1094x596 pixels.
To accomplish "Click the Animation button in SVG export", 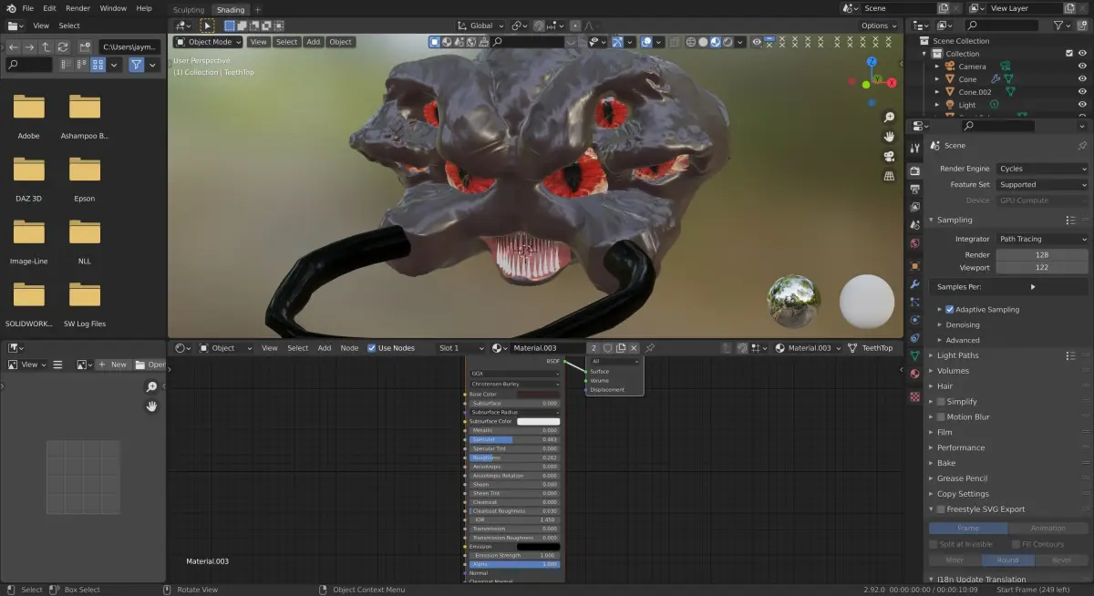I will click(x=1048, y=528).
